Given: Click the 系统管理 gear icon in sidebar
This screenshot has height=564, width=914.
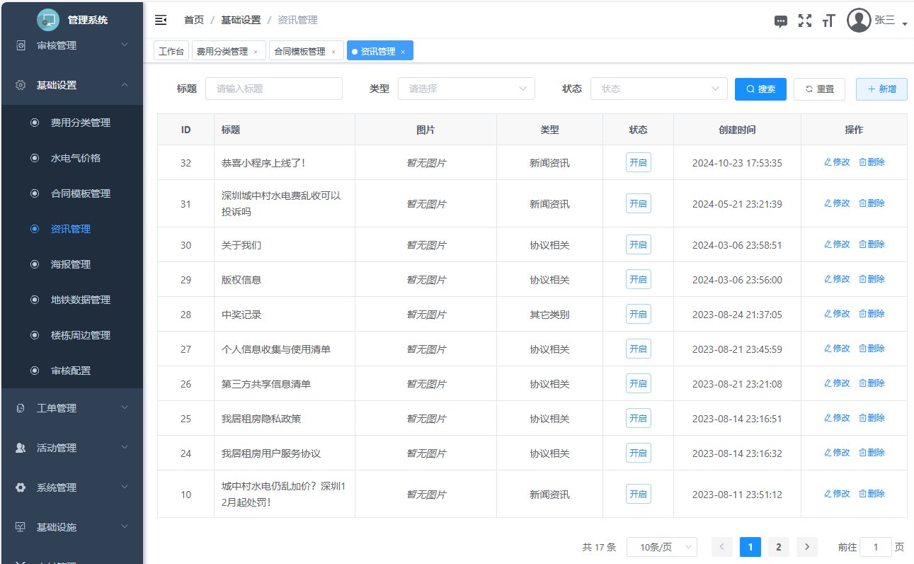Looking at the screenshot, I should [21, 487].
